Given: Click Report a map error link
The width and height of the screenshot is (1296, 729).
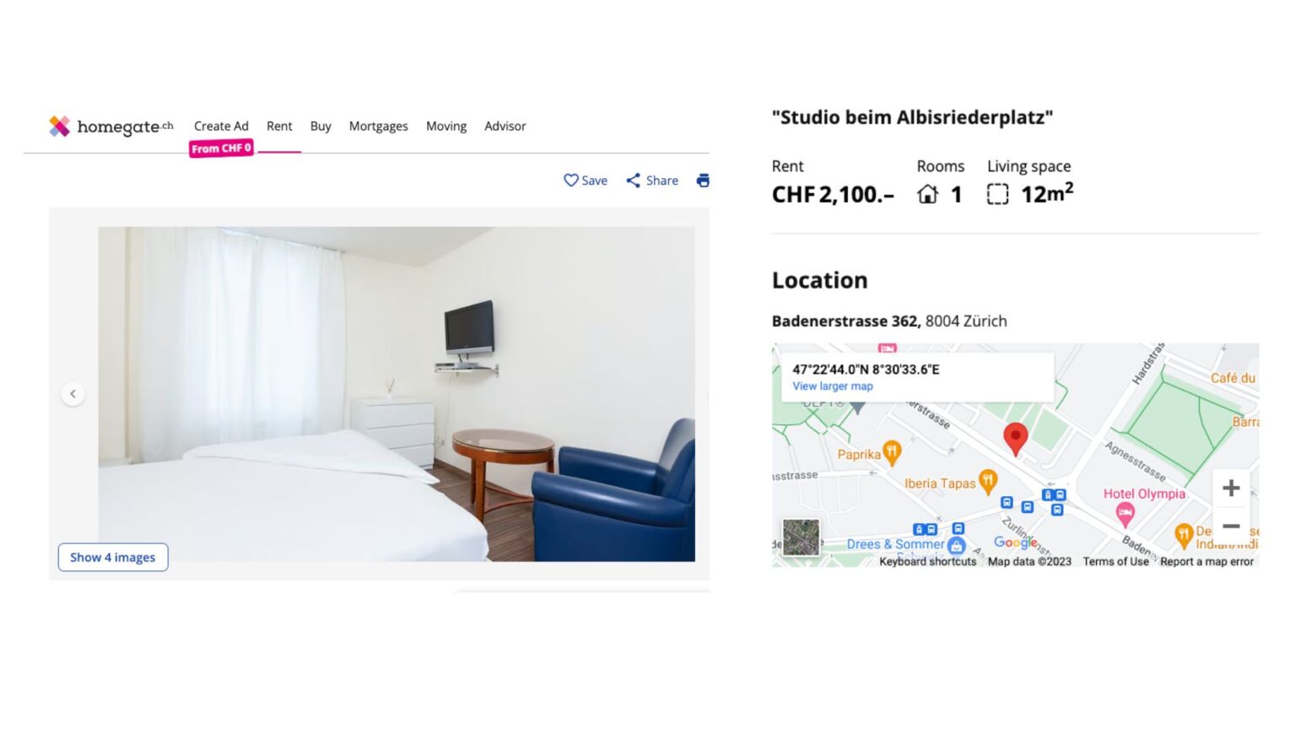Looking at the screenshot, I should click(1207, 561).
